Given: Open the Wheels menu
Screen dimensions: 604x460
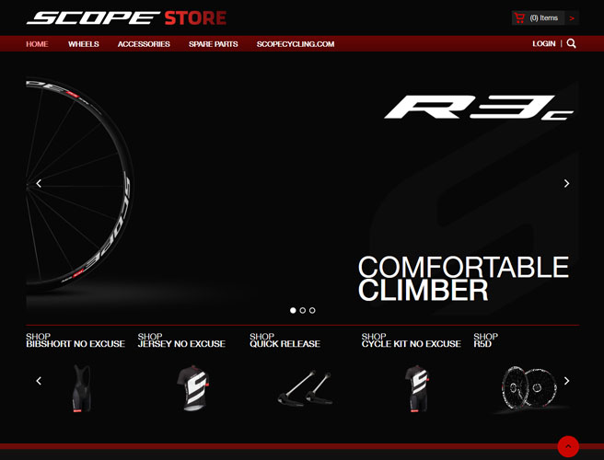Looking at the screenshot, I should pyautogui.click(x=84, y=44).
